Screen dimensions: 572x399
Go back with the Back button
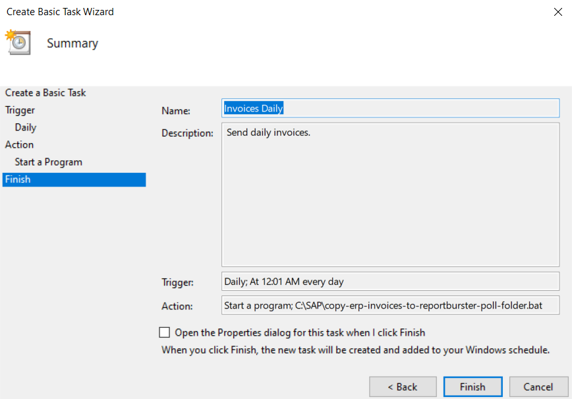[x=403, y=386]
